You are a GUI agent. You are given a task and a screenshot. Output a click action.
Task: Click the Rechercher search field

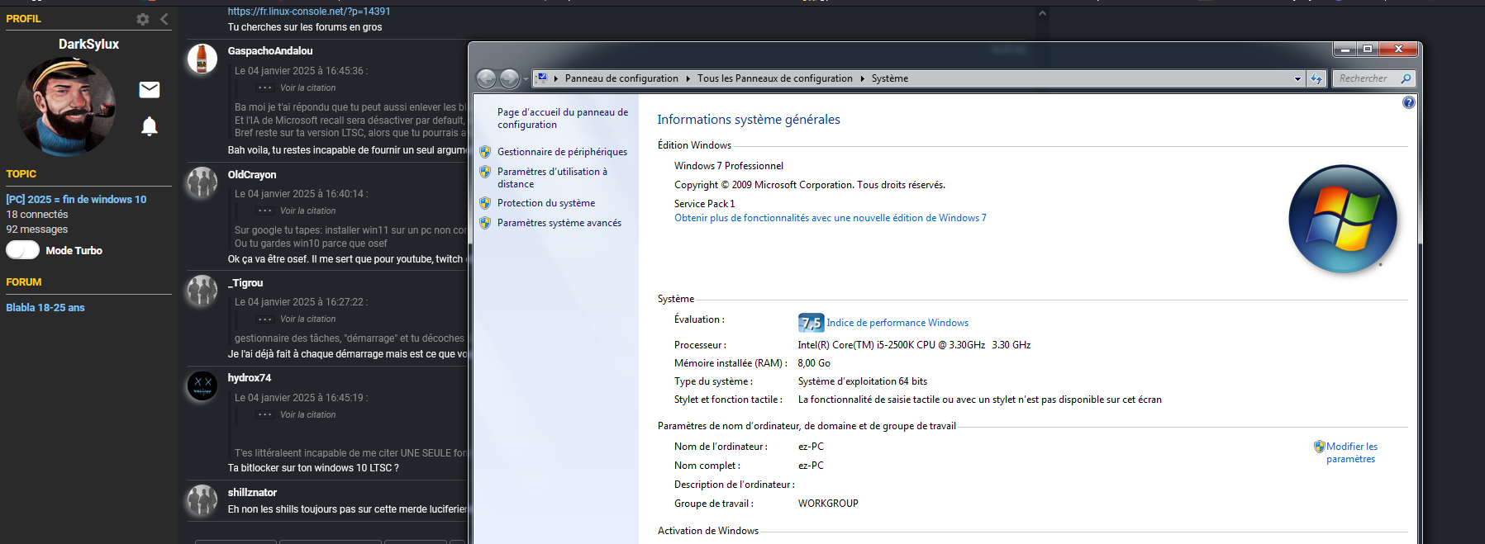point(1368,78)
